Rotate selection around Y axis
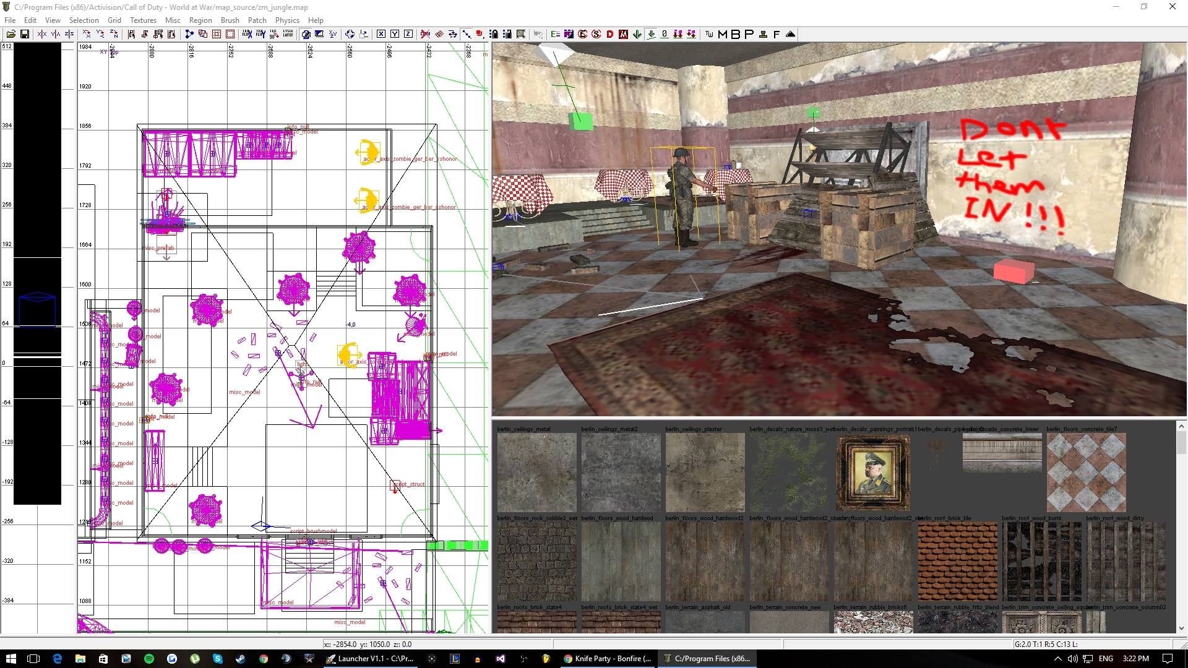 pos(100,34)
